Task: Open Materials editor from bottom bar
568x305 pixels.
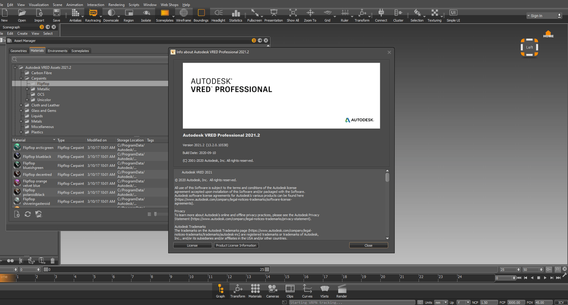Action: click(x=255, y=291)
